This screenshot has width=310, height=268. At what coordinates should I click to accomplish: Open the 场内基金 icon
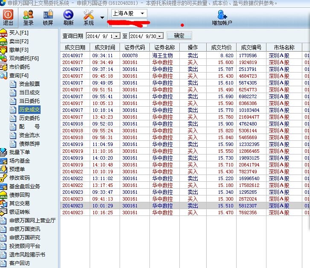3,161
